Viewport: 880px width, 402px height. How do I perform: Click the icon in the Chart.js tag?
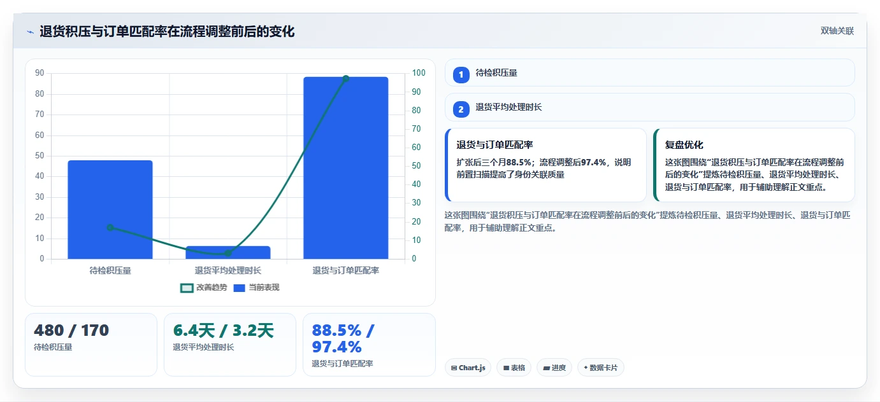(454, 368)
